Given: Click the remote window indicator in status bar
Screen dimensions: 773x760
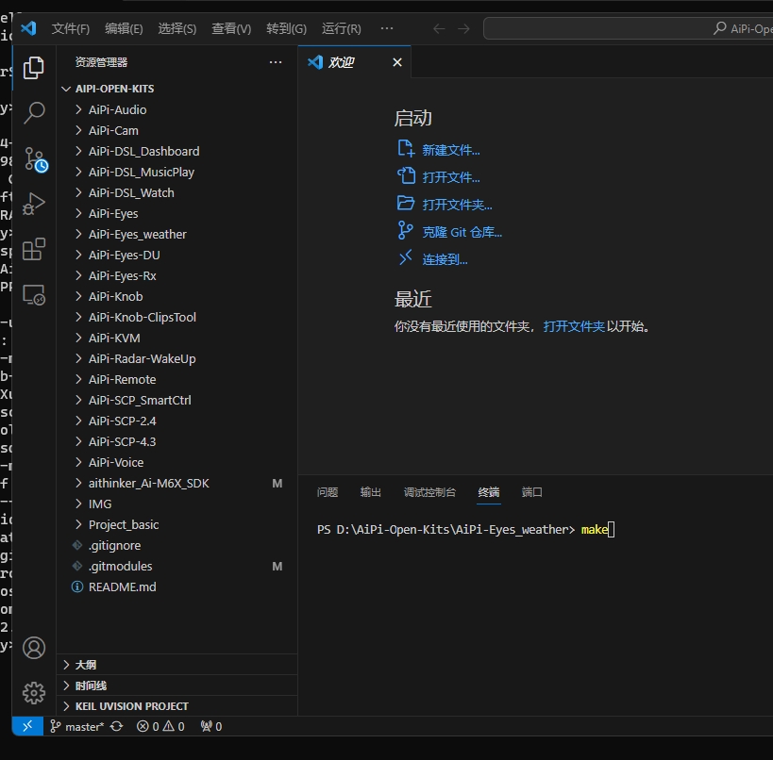Looking at the screenshot, I should [27, 726].
